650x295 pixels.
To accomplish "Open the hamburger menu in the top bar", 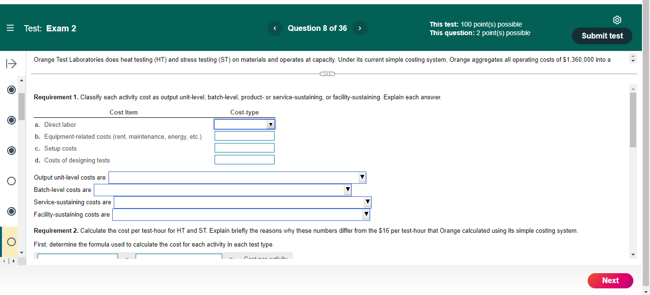I will [10, 28].
